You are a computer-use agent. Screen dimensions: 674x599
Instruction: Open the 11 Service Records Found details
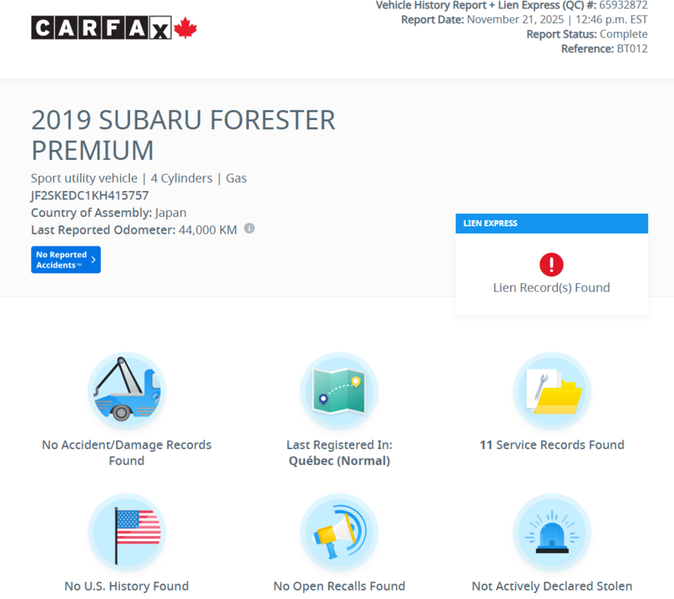tap(552, 445)
